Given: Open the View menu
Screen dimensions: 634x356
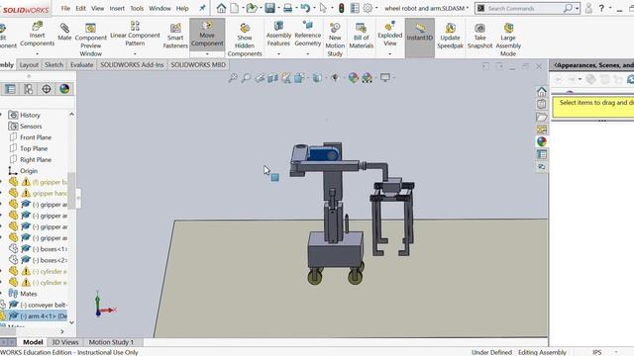Looking at the screenshot, I should click(97, 8).
